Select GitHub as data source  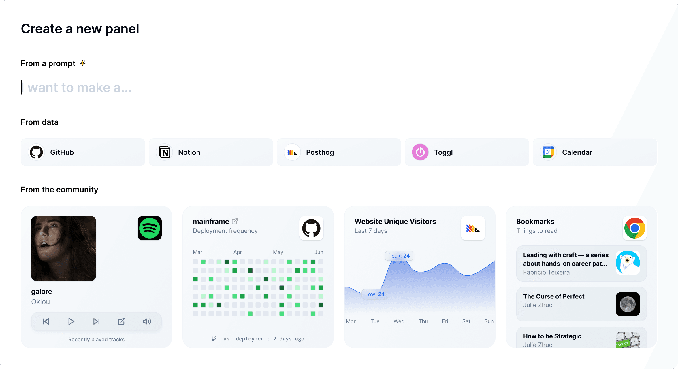[83, 152]
